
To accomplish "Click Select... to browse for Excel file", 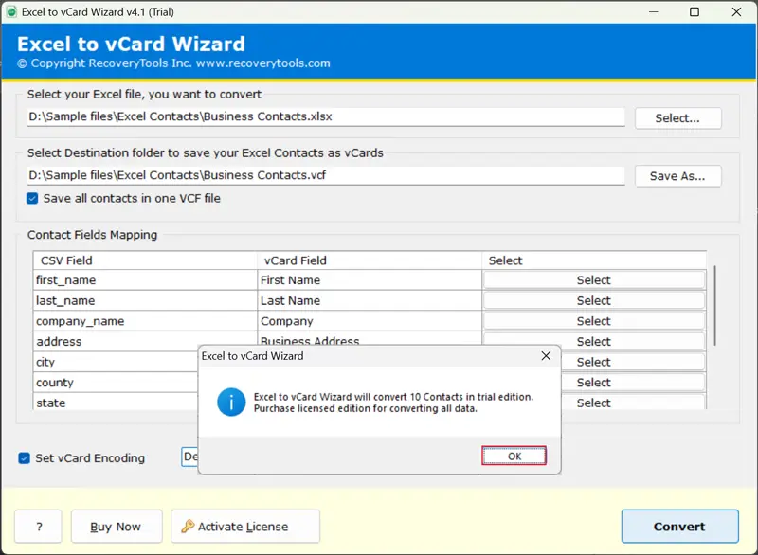I will coord(677,118).
